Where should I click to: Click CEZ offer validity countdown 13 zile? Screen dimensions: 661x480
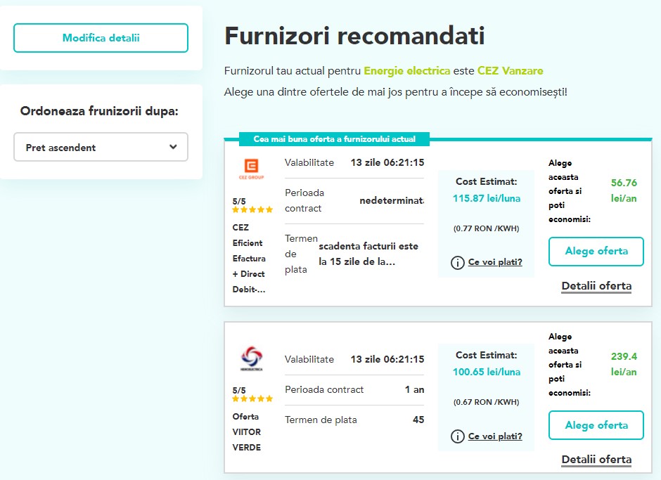[x=387, y=162]
